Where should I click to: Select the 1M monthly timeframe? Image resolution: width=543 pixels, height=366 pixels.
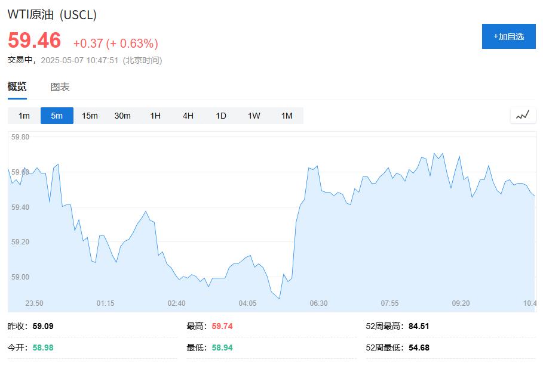click(286, 116)
